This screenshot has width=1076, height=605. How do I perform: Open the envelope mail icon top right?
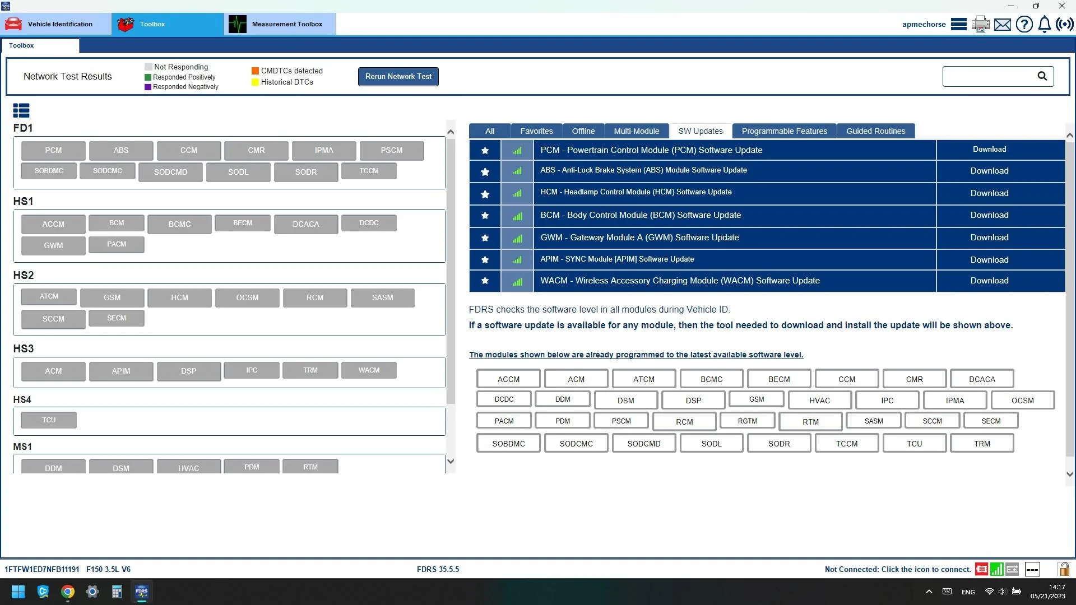click(x=1002, y=24)
